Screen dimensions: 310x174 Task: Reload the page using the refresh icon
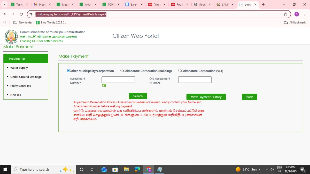[21, 14]
